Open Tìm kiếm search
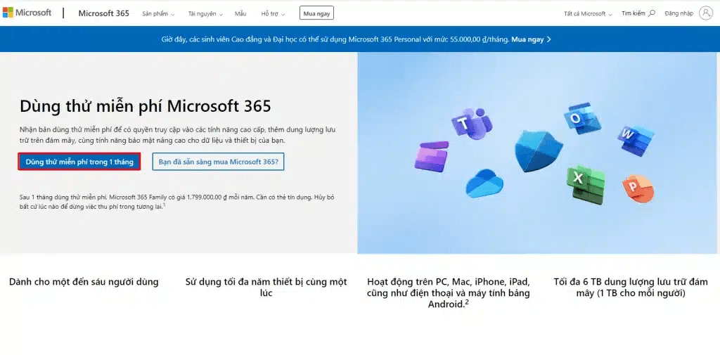Screen dimensions: 720x355 638,13
